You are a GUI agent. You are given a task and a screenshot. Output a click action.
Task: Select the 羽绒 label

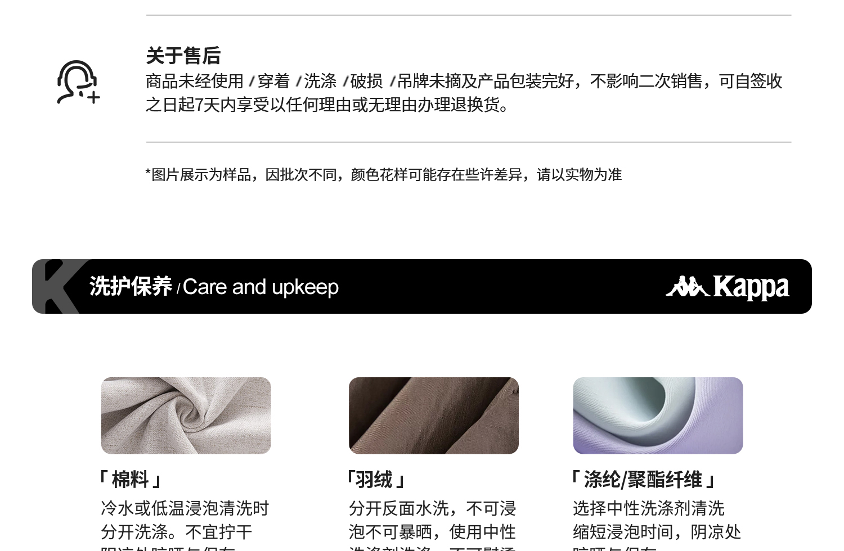click(x=375, y=480)
